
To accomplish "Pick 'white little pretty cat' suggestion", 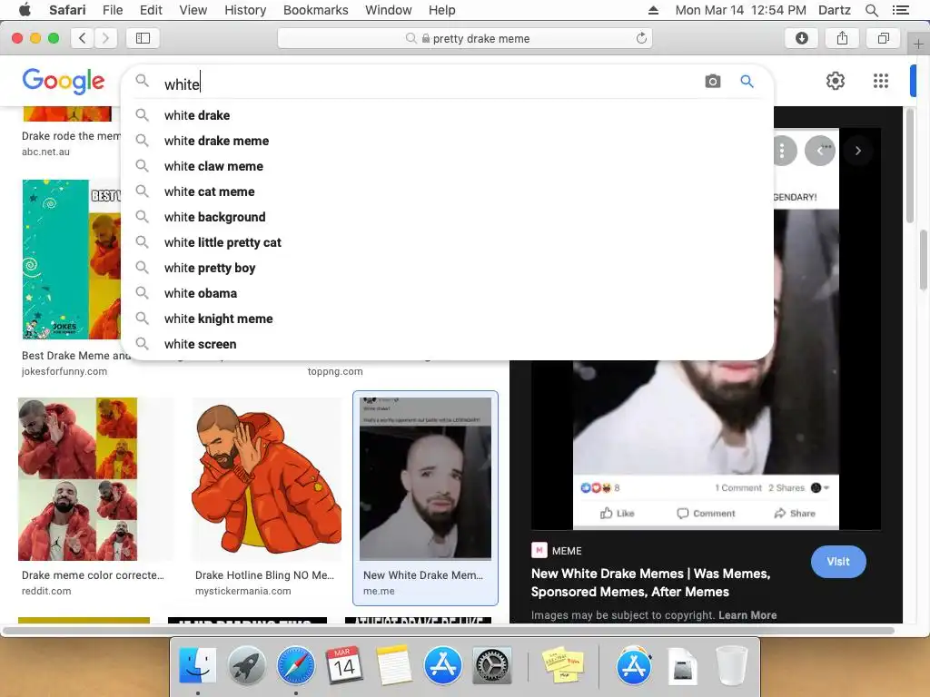I will (448, 243).
